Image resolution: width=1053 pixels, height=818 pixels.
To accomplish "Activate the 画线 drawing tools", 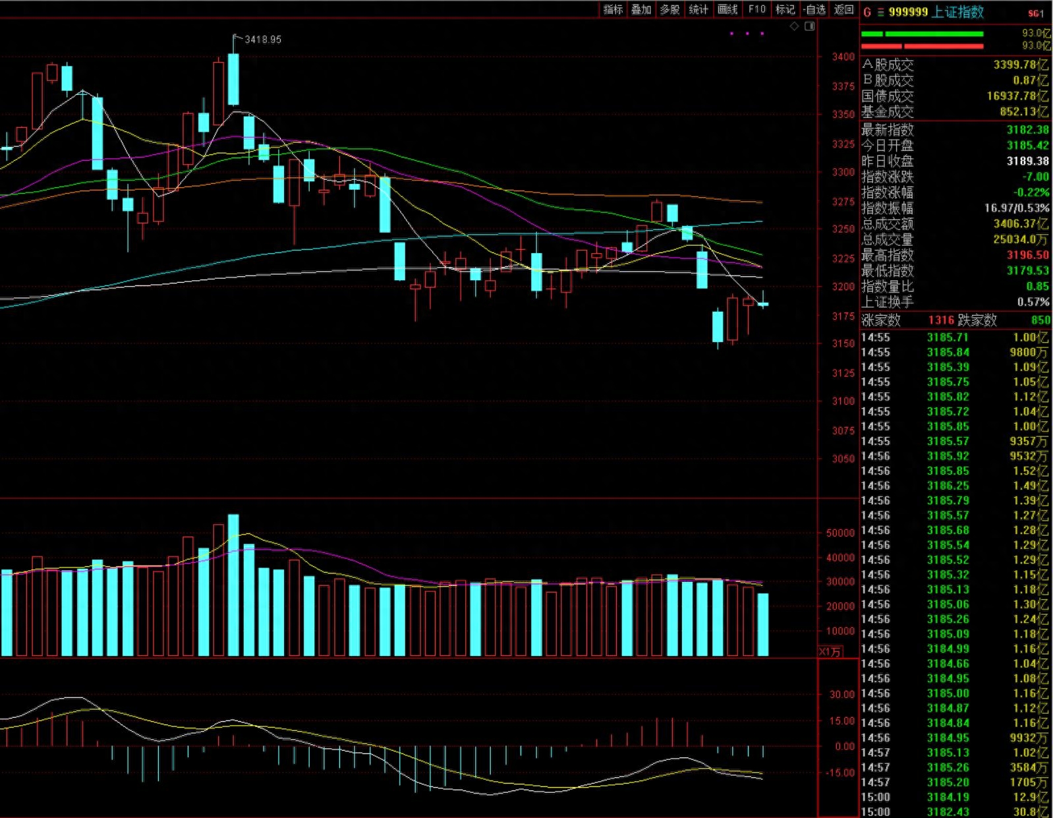I will click(x=727, y=9).
